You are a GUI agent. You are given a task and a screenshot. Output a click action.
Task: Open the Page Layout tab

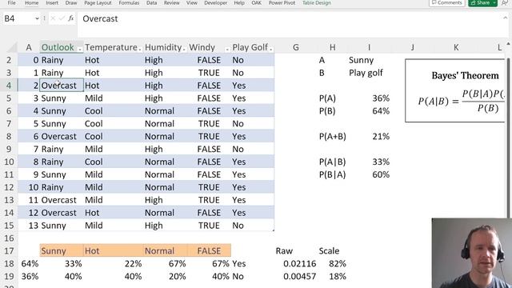(98, 2)
